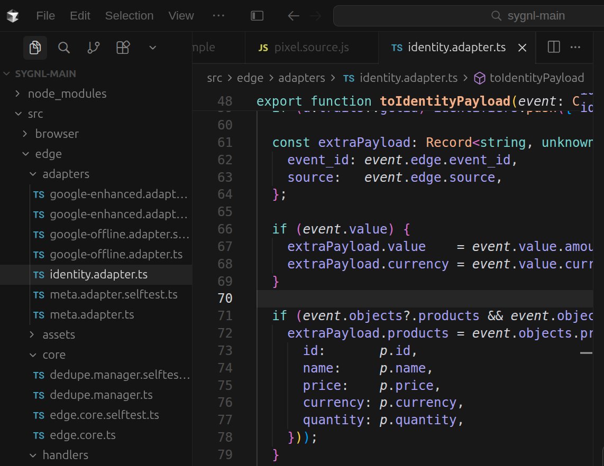Click the symbol cube icon in breadcrumb

point(480,78)
